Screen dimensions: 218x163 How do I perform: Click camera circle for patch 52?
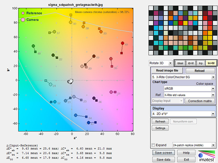tap(55, 102)
